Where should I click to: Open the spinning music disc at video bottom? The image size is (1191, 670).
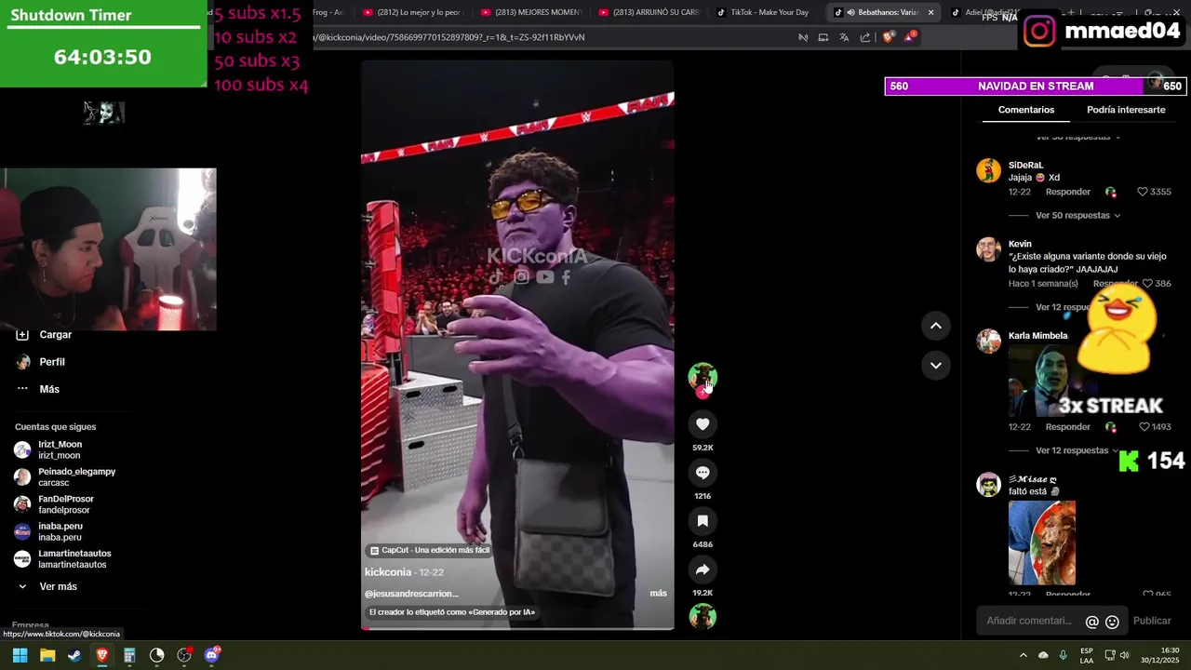pos(703,616)
